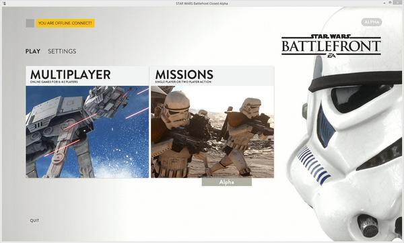Click the EA logo beneath the Battlefront title
This screenshot has height=243, width=404.
tap(331, 55)
